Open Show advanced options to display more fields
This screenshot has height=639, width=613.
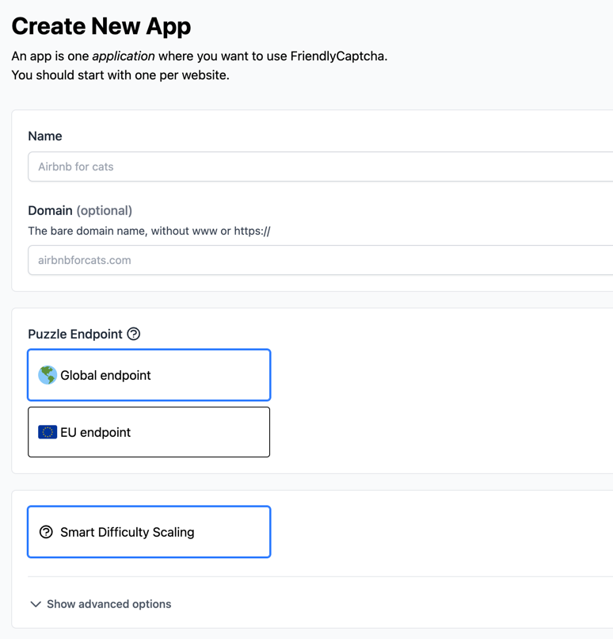pyautogui.click(x=100, y=603)
